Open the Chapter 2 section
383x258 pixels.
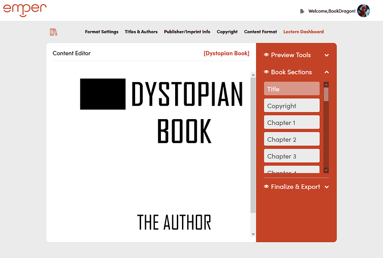pyautogui.click(x=292, y=139)
